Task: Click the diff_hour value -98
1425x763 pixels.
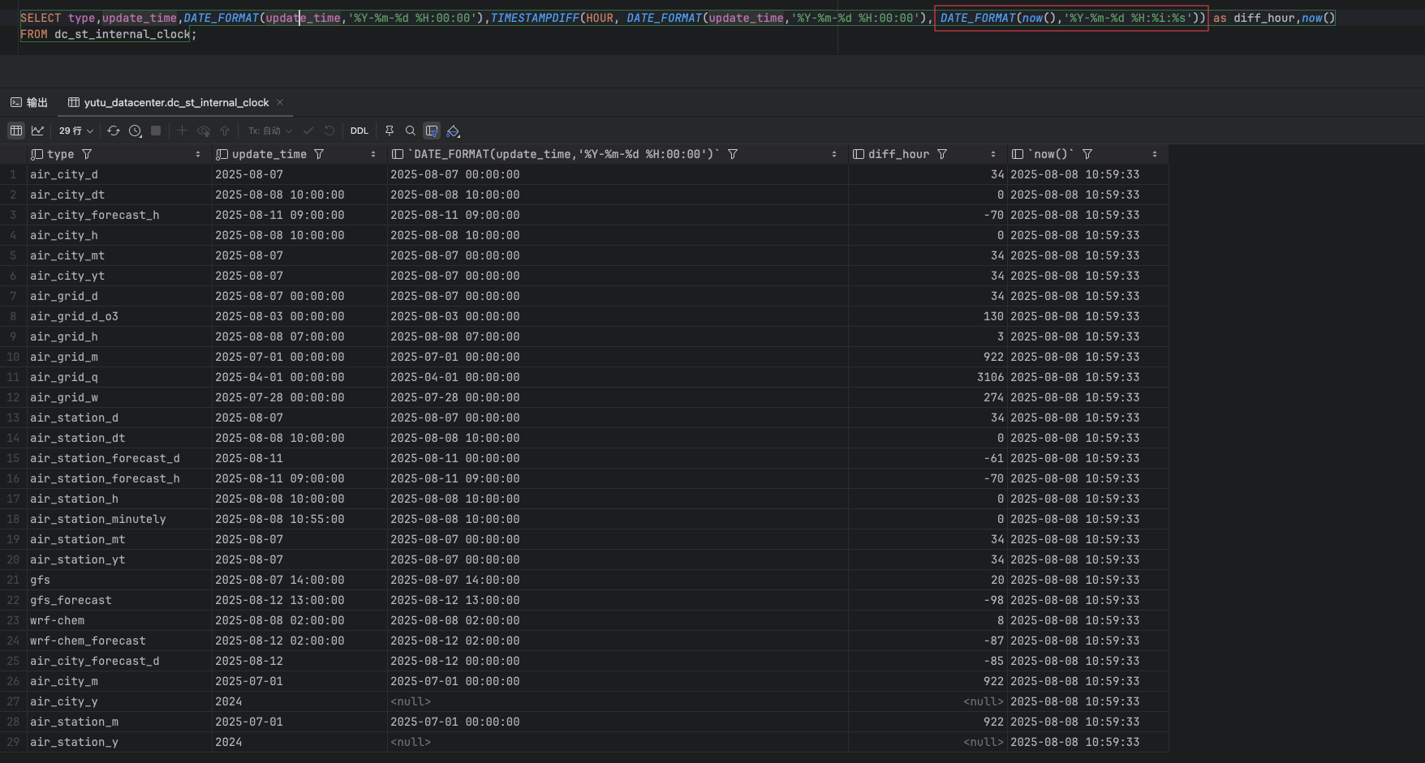Action: click(993, 600)
